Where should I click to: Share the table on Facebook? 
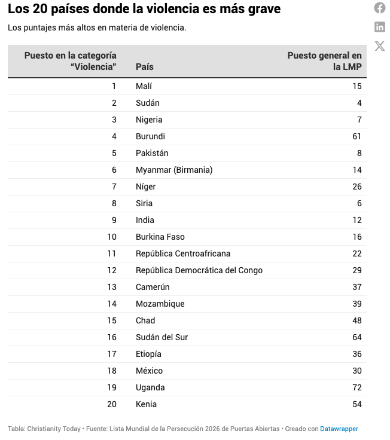[380, 8]
